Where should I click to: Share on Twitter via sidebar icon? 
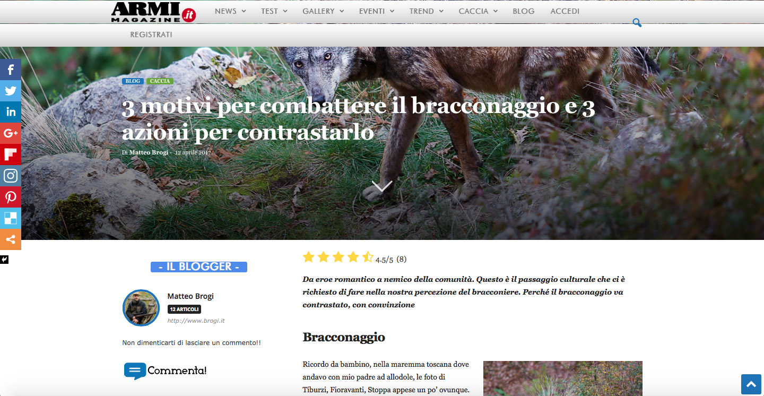11,91
